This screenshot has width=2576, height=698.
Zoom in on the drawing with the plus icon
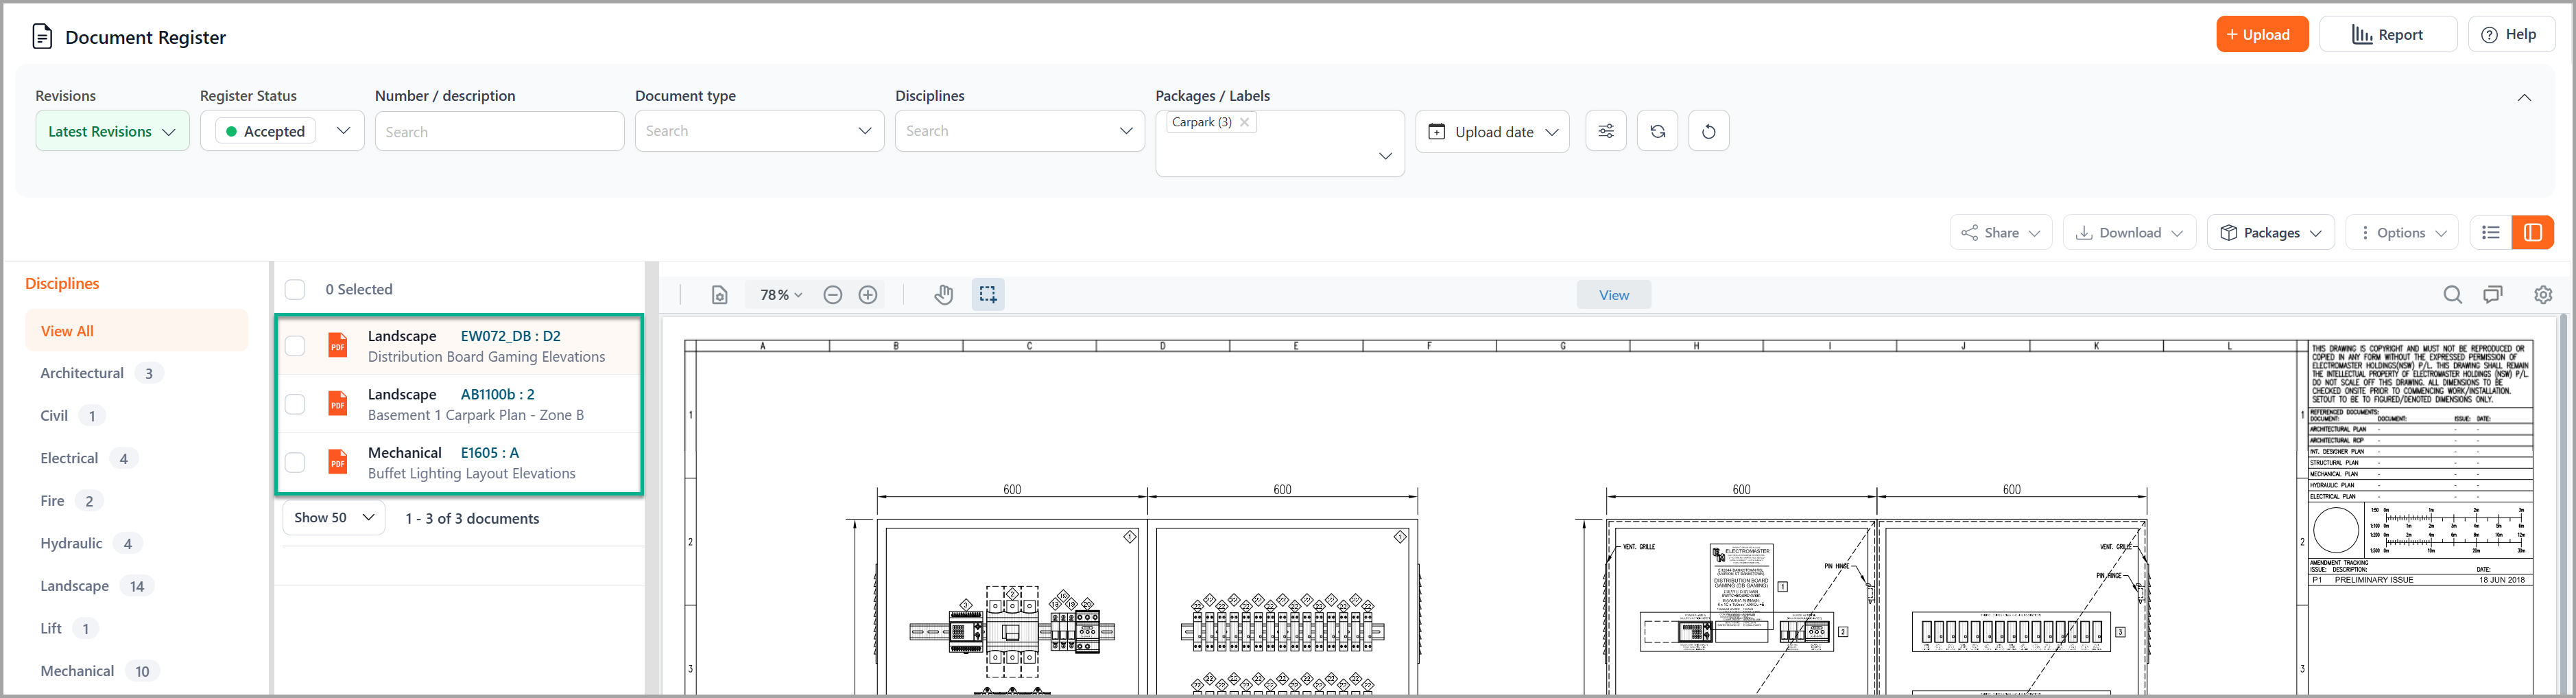[x=867, y=294]
